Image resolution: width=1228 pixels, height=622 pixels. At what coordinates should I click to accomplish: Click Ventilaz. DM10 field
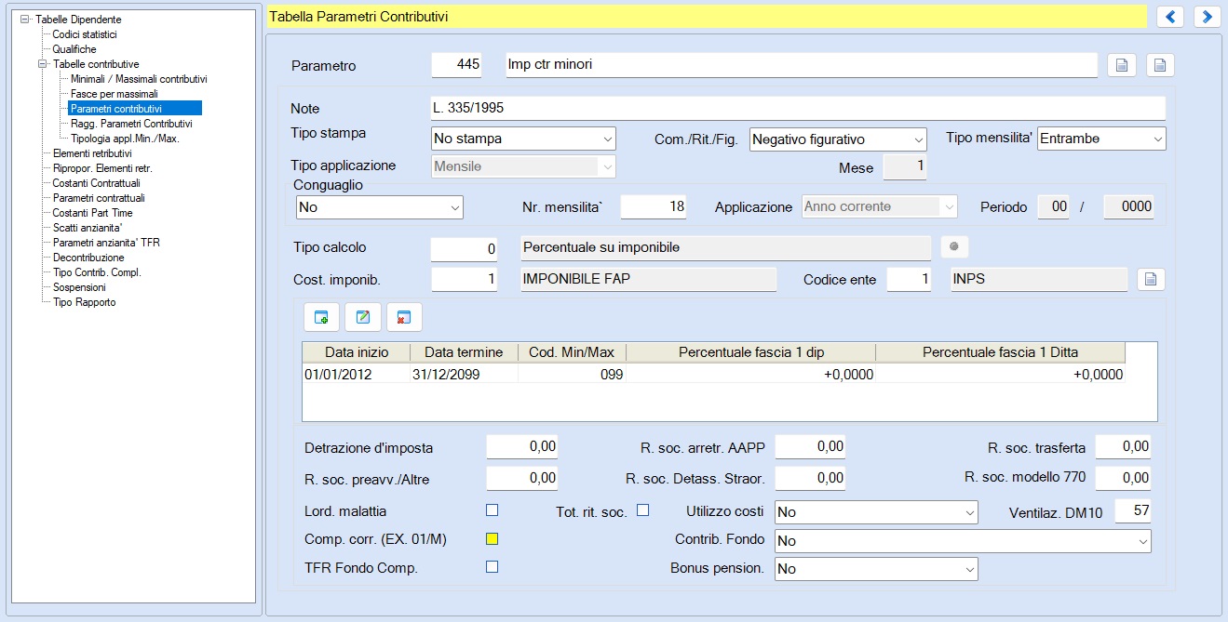pos(1133,512)
